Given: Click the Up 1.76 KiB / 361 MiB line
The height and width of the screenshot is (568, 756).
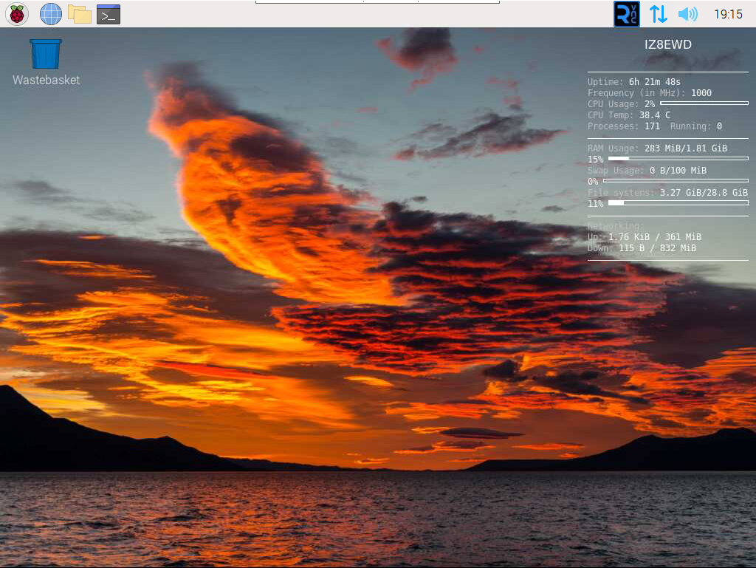Looking at the screenshot, I should pos(644,237).
